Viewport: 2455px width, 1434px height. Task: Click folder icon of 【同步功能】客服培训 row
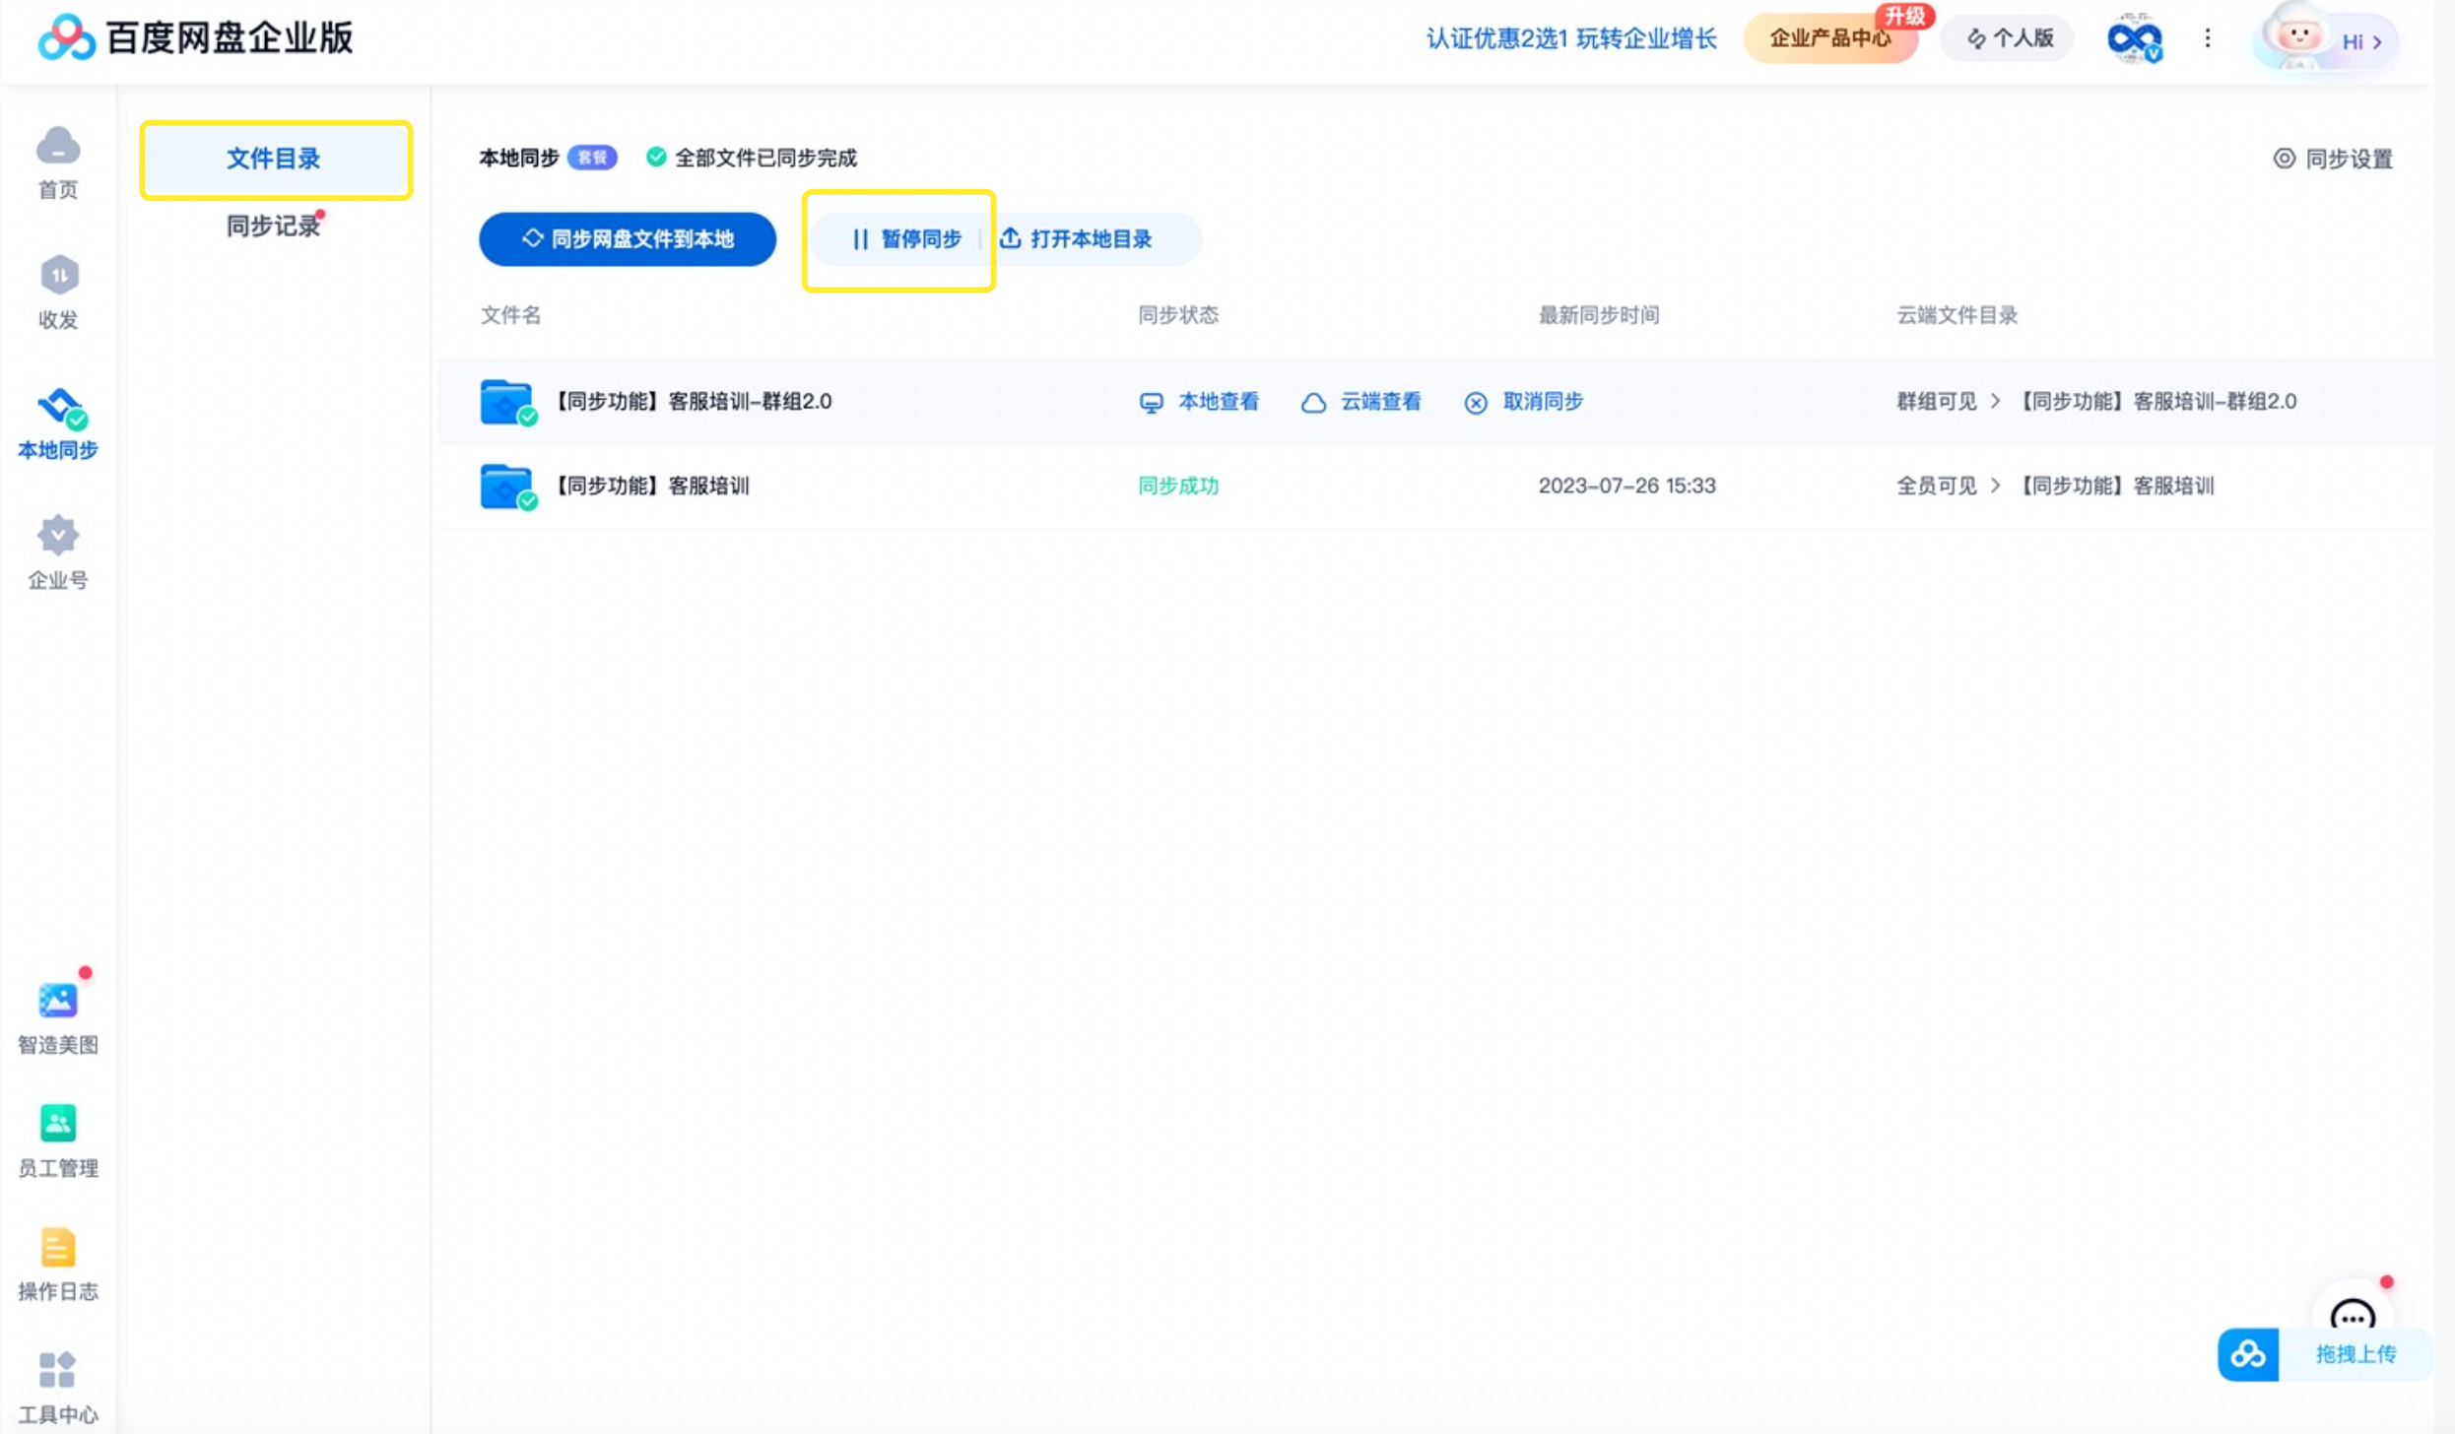pos(508,487)
